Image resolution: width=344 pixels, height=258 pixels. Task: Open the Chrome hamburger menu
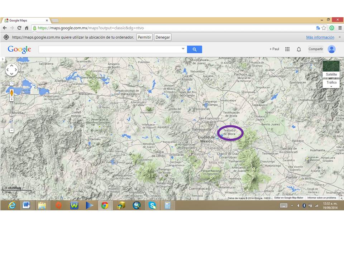pyautogui.click(x=340, y=28)
